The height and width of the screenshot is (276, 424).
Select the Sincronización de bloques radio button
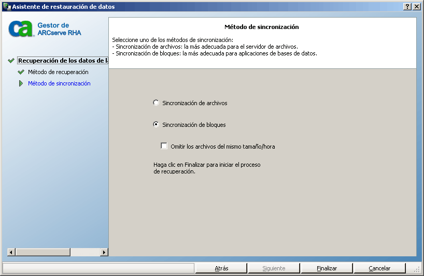pyautogui.click(x=156, y=124)
